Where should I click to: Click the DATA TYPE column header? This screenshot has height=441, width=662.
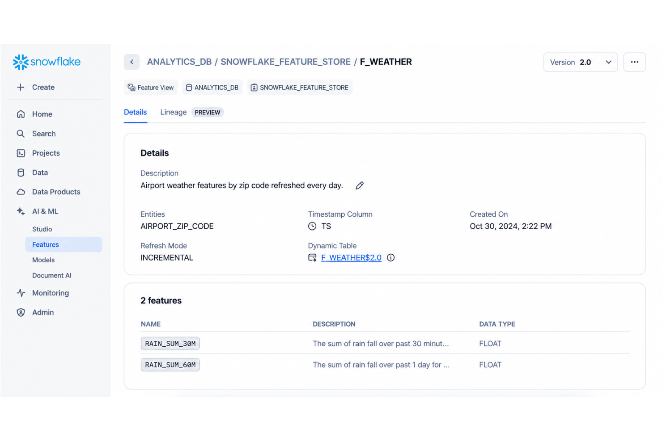pyautogui.click(x=497, y=324)
